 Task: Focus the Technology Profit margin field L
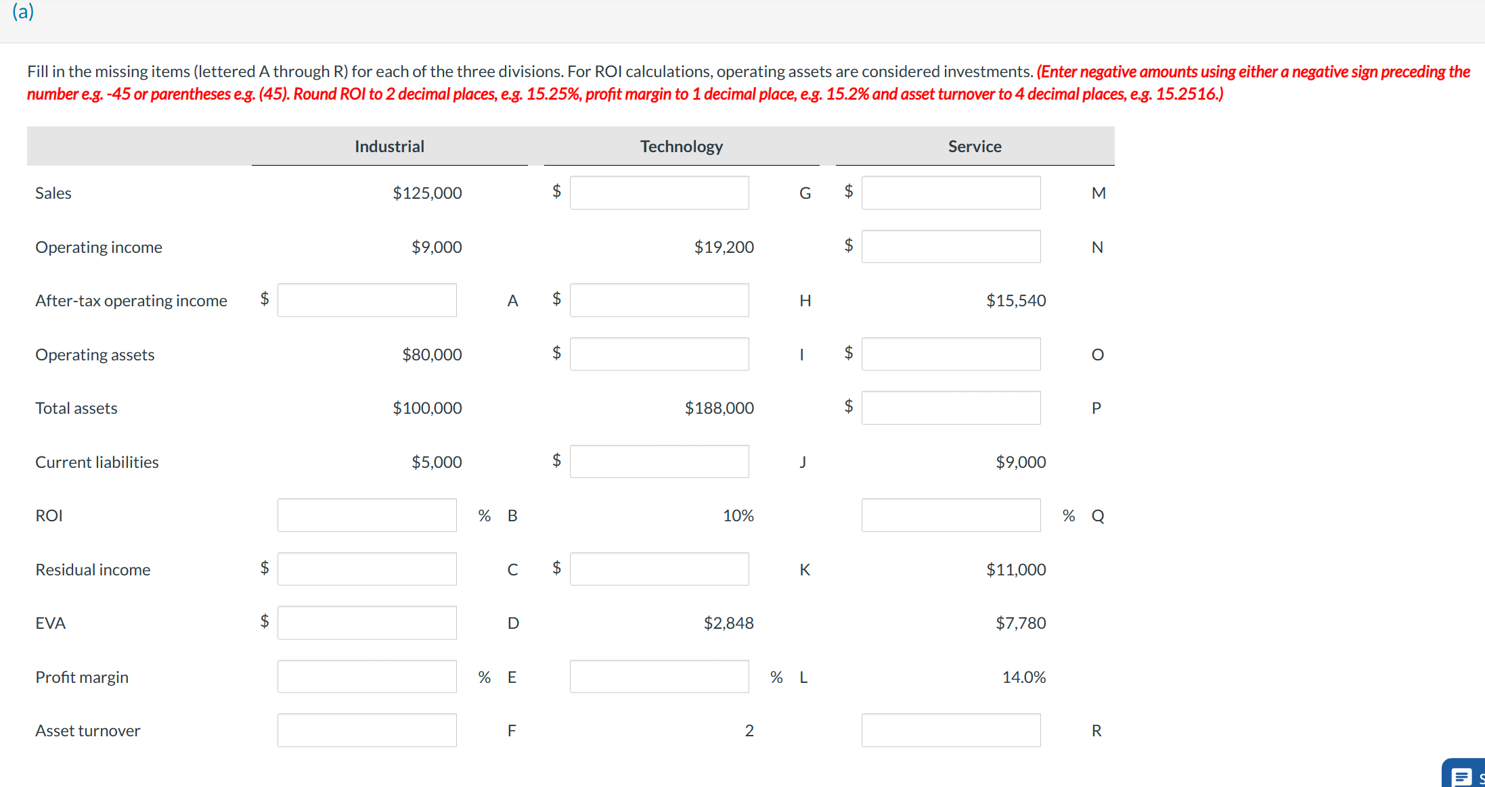[659, 677]
